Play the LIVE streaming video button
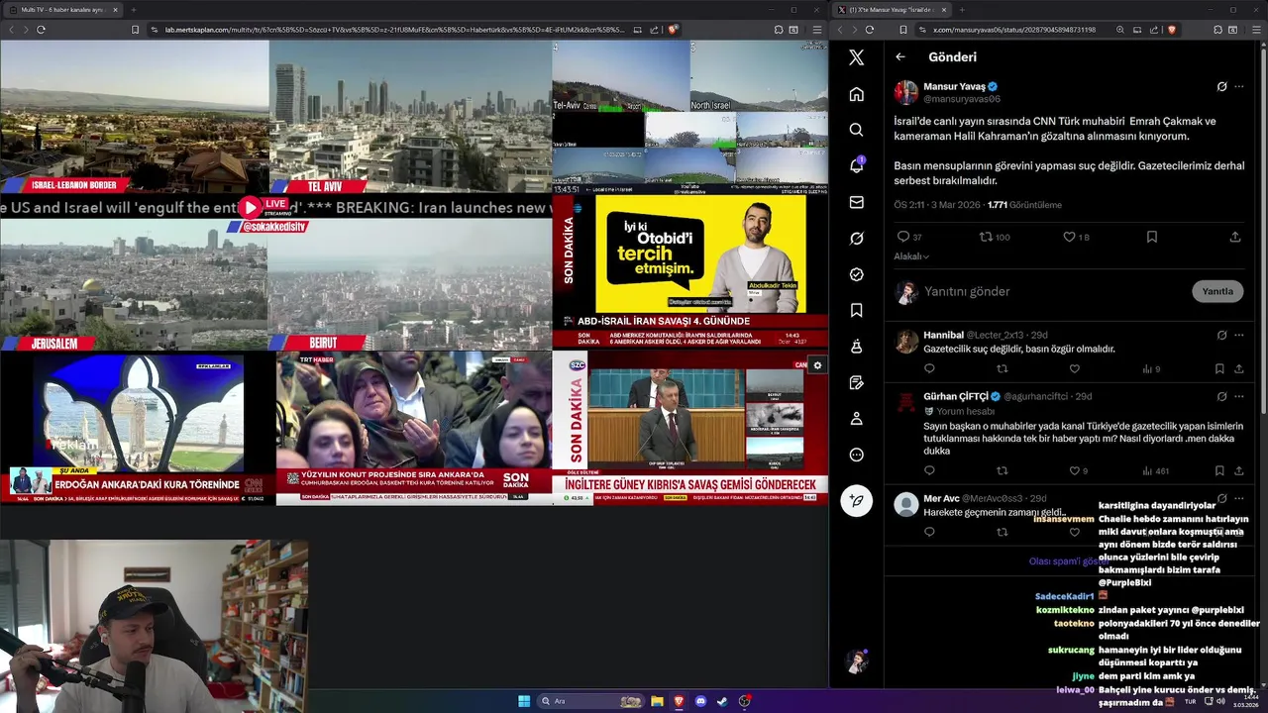1268x713 pixels. (x=251, y=207)
